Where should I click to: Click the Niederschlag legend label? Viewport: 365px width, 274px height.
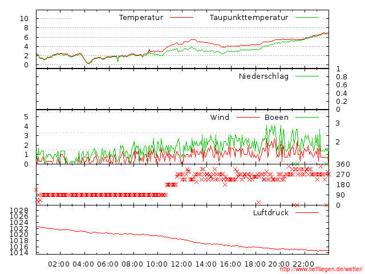263,76
